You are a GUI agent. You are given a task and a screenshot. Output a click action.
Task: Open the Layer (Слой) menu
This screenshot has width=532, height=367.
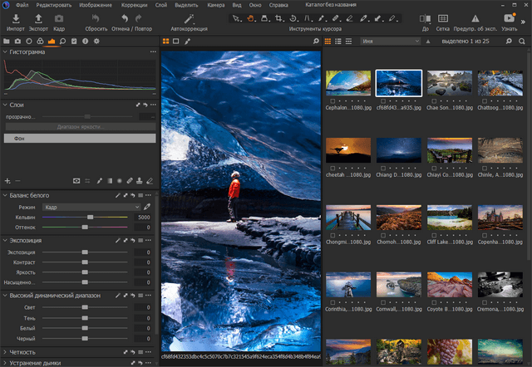[160, 5]
